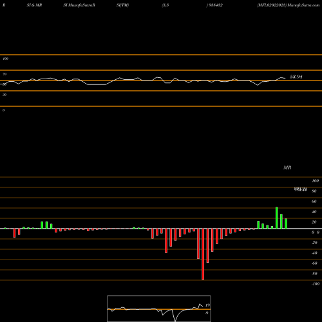This screenshot has height=322, width=322.
Task: Click the SI MunafaSutraR header text
Action: pos(79,5)
